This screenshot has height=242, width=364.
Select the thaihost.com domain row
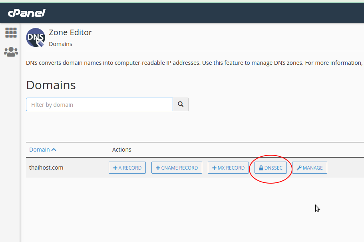click(x=46, y=168)
